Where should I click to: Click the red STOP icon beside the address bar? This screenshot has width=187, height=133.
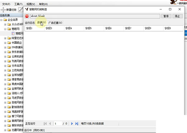(27, 16)
